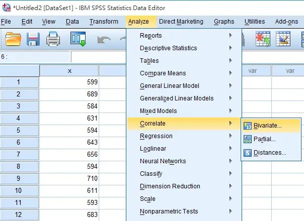Expand the Scale submenu
304x221 pixels.
pos(184,199)
